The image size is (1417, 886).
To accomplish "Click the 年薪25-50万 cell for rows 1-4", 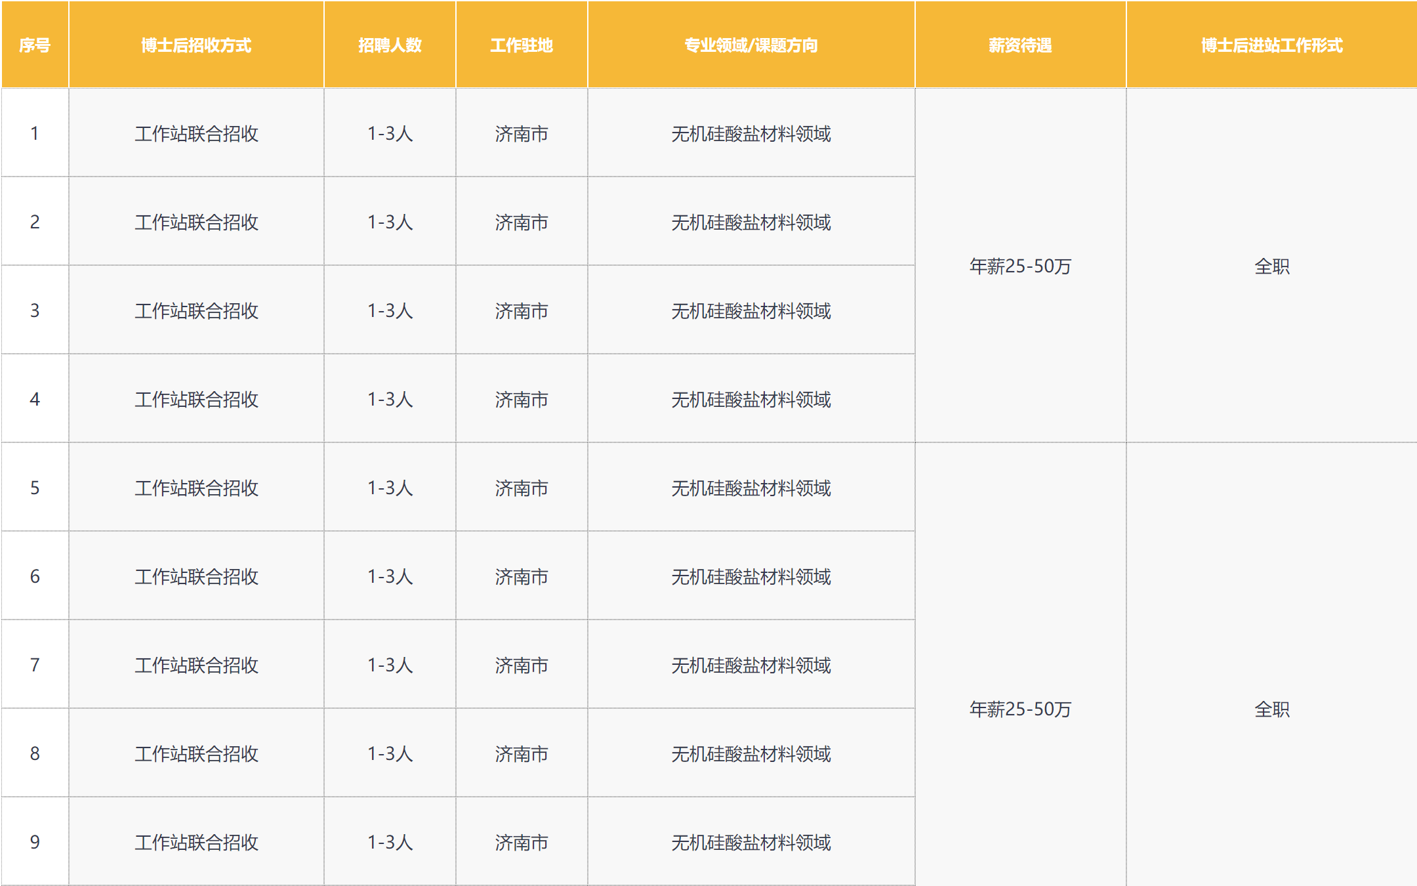I will pyautogui.click(x=1020, y=266).
